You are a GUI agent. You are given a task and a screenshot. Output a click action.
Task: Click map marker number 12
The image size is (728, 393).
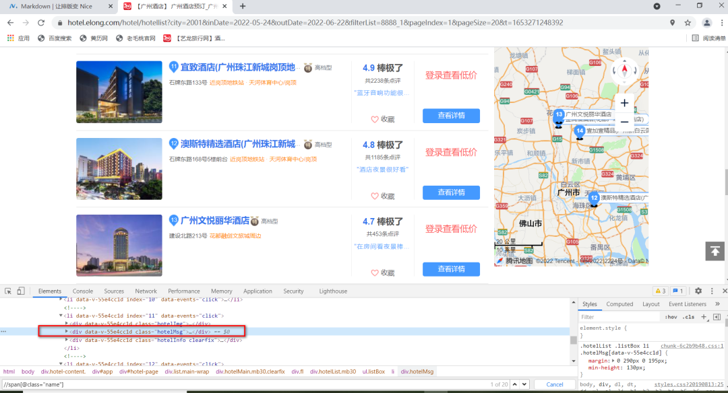(595, 198)
